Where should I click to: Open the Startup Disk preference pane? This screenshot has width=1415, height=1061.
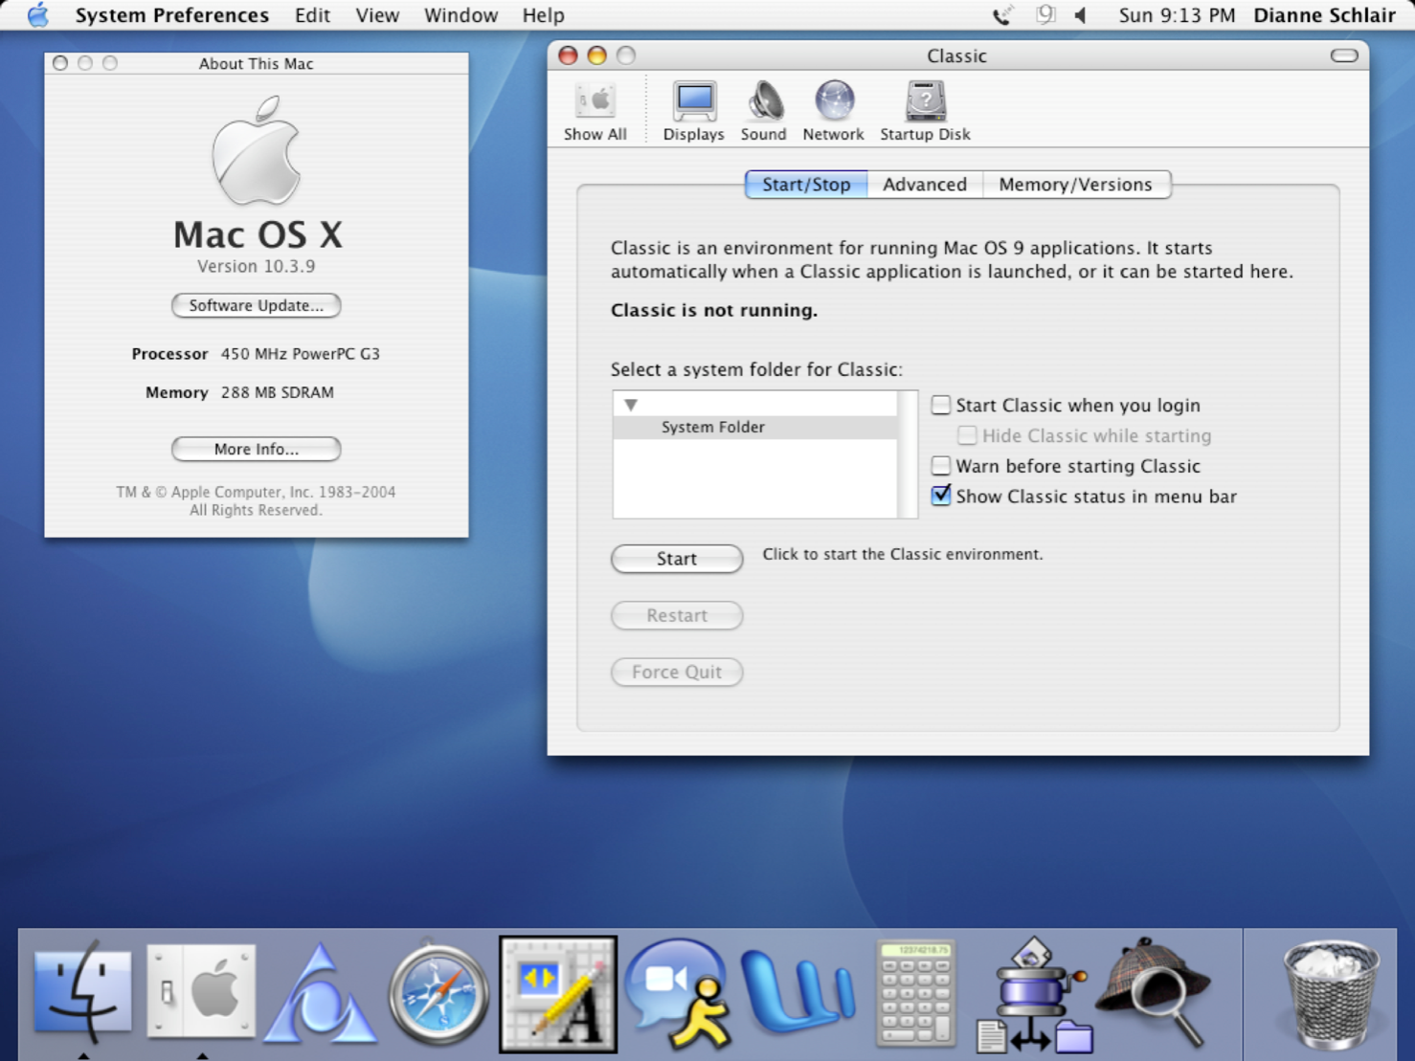(925, 112)
